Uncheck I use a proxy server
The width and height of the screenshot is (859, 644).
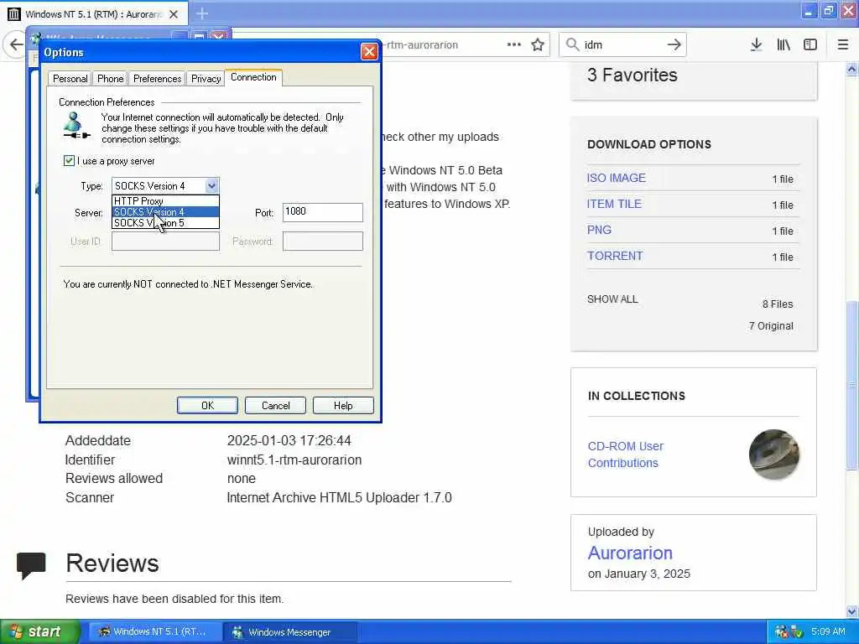[69, 160]
